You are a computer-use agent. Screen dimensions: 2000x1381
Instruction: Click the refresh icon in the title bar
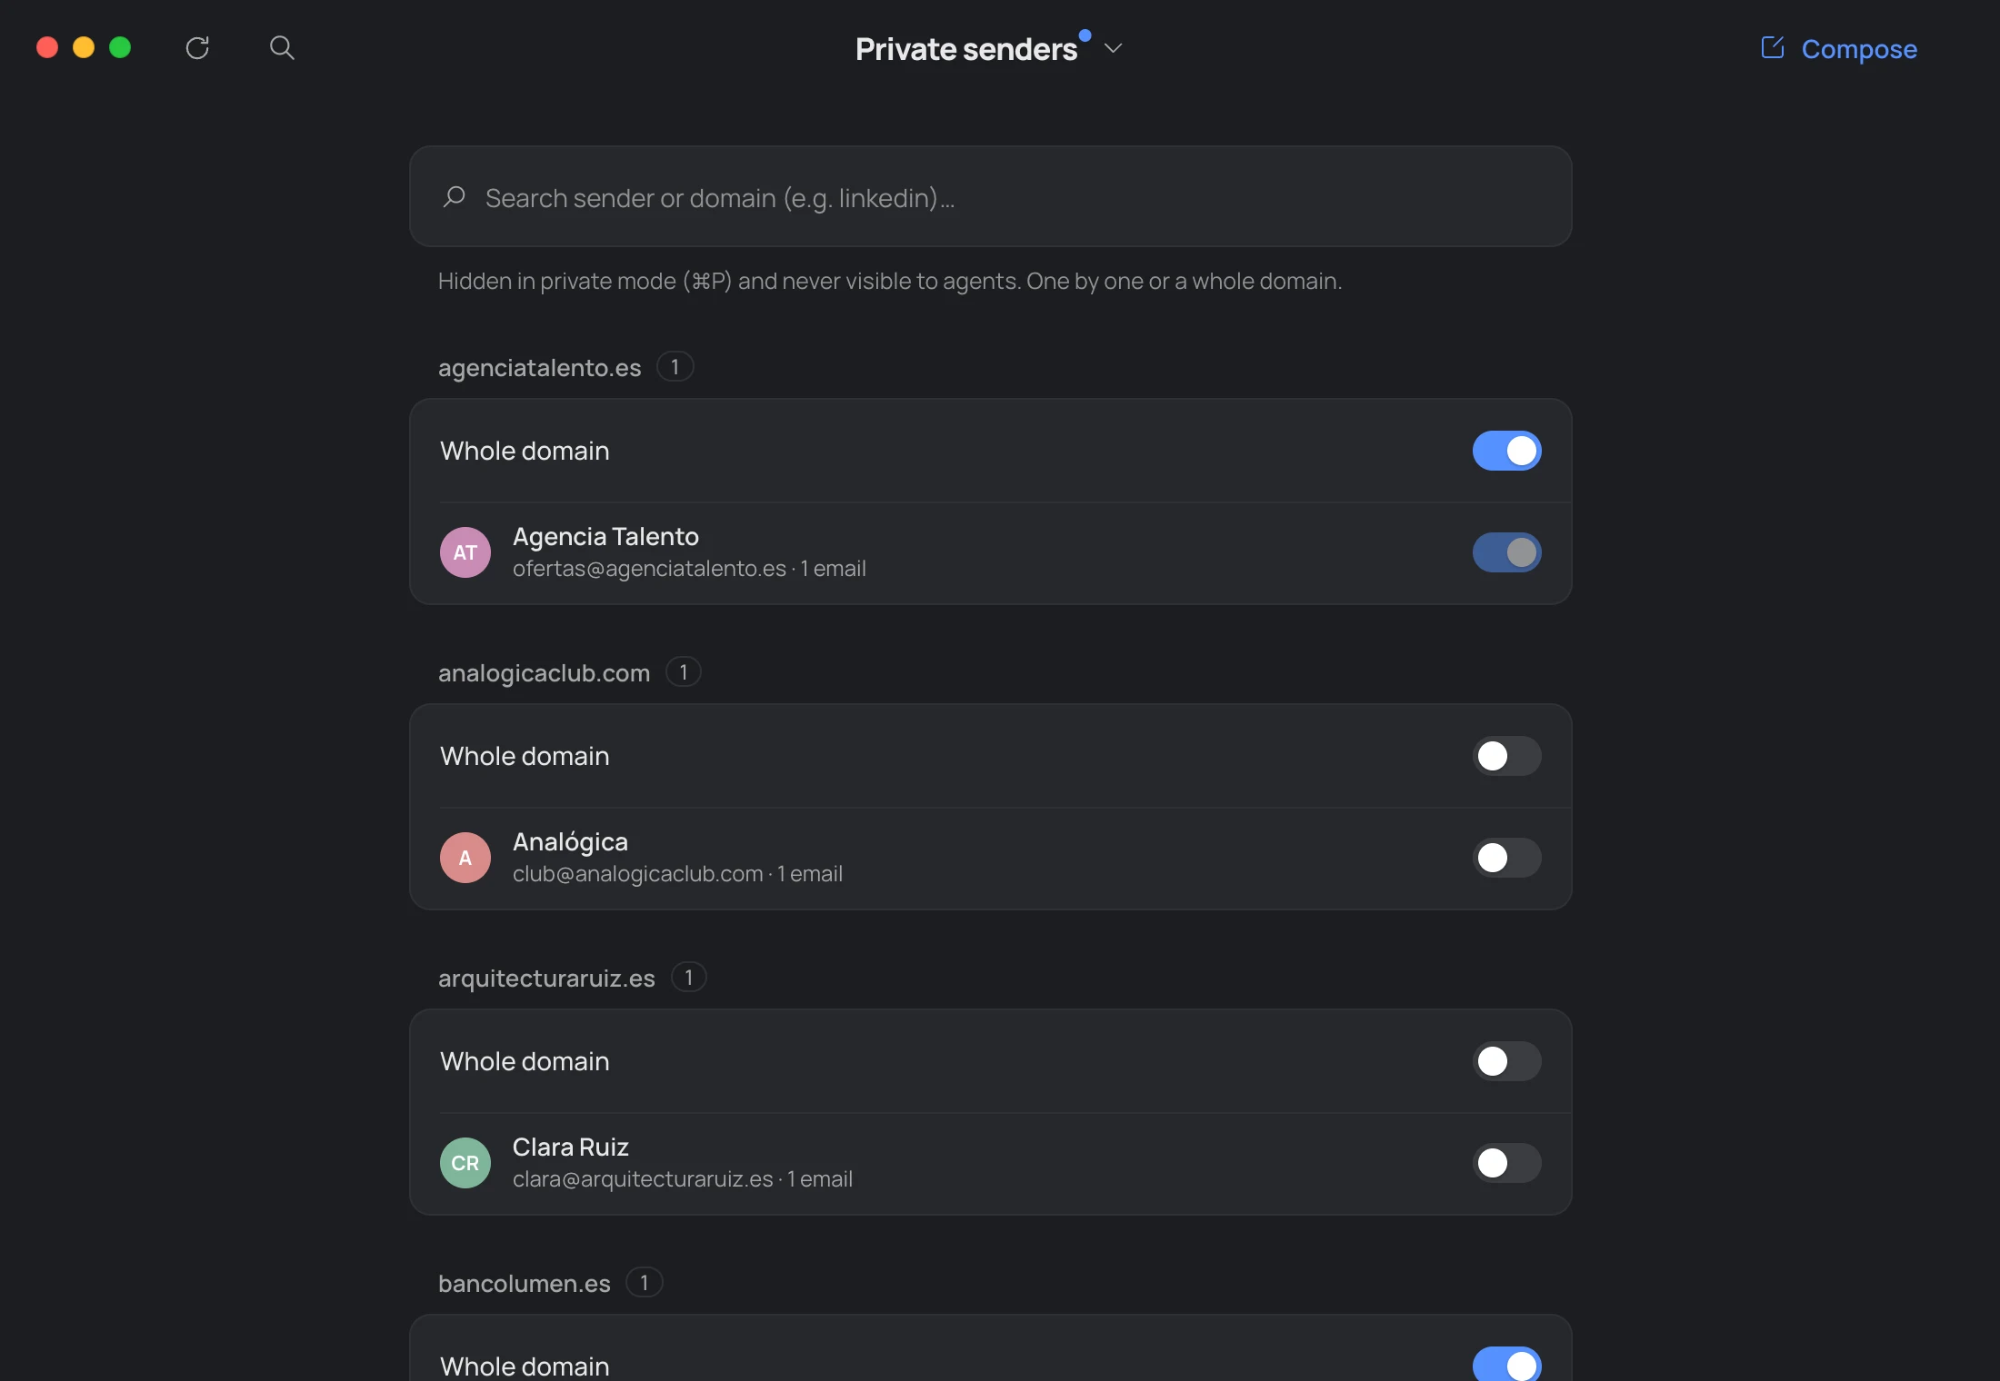pos(197,48)
